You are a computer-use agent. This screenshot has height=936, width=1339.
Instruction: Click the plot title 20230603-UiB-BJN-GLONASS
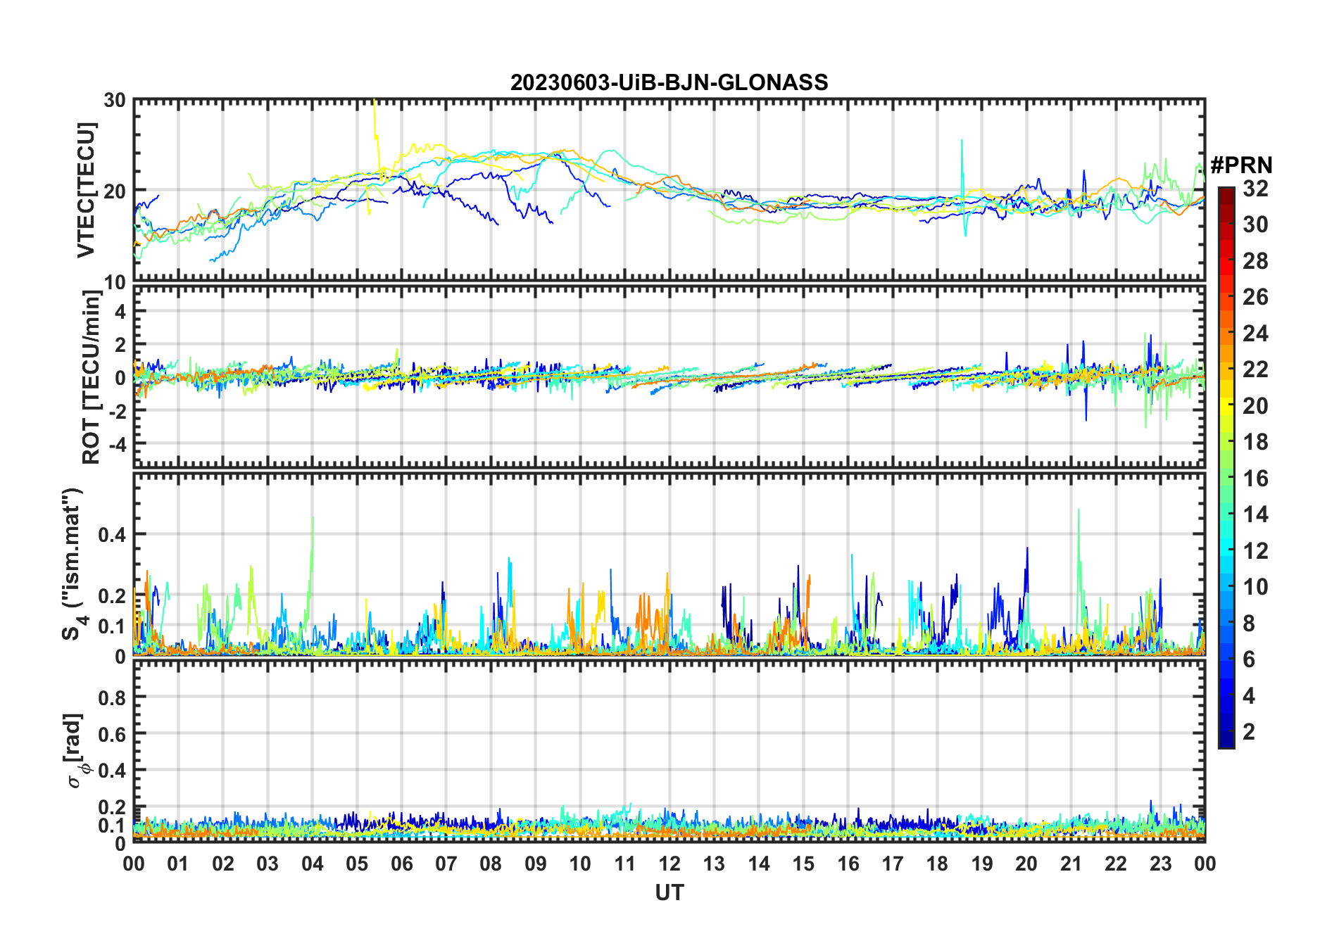[669, 83]
